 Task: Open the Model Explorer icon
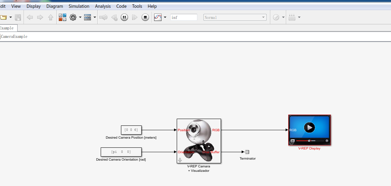(x=88, y=17)
